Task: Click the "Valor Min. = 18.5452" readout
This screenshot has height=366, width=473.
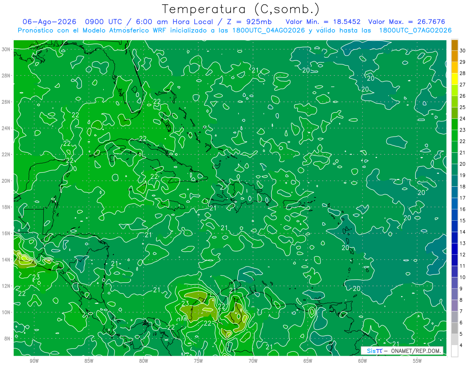Action: click(x=323, y=22)
